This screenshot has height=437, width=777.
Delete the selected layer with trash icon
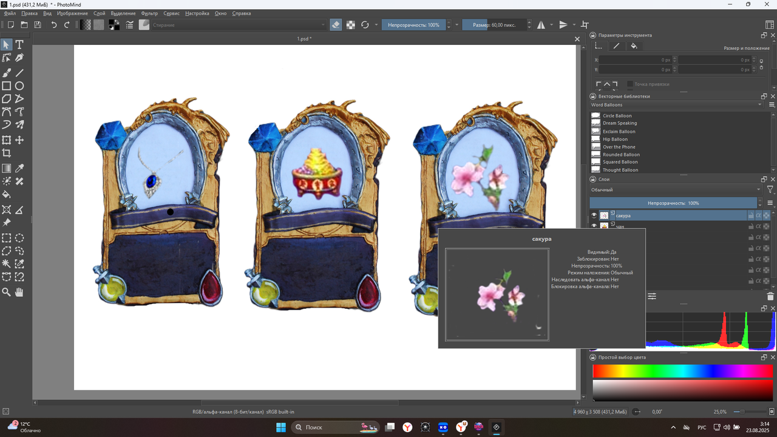[770, 296]
